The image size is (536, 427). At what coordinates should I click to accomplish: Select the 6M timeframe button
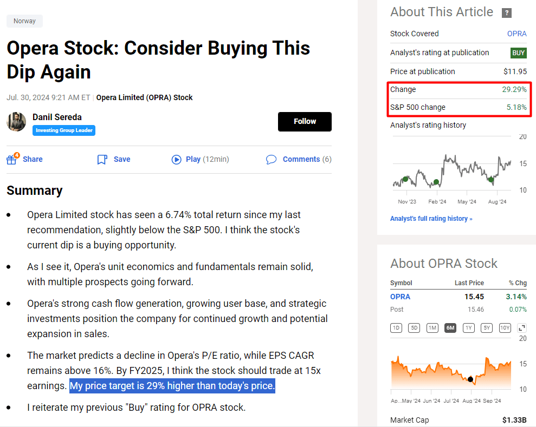pos(450,327)
